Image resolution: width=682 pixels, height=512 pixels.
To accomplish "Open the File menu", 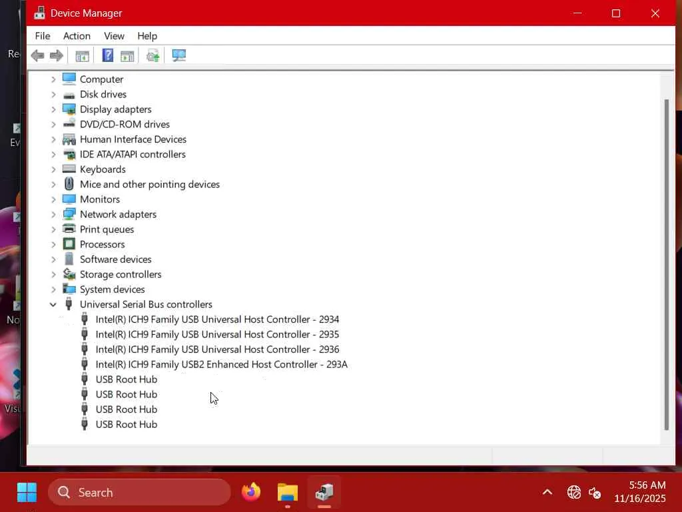I will tap(43, 36).
